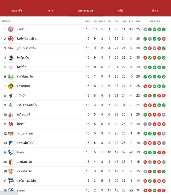
Task: Open the ผู้เล่น players tab
Action: 155,11
